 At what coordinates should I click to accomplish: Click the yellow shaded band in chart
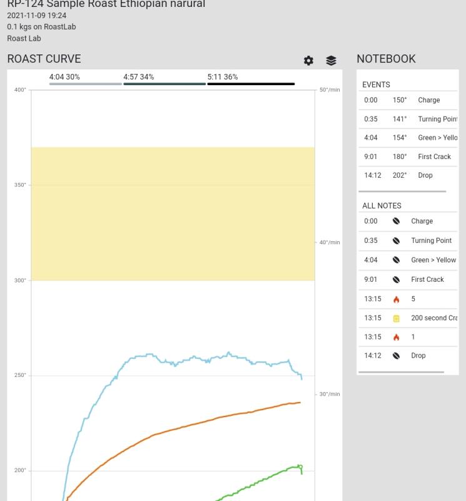(173, 214)
